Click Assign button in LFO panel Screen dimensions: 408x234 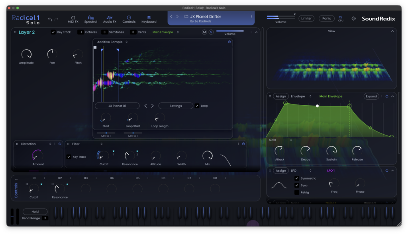click(281, 170)
